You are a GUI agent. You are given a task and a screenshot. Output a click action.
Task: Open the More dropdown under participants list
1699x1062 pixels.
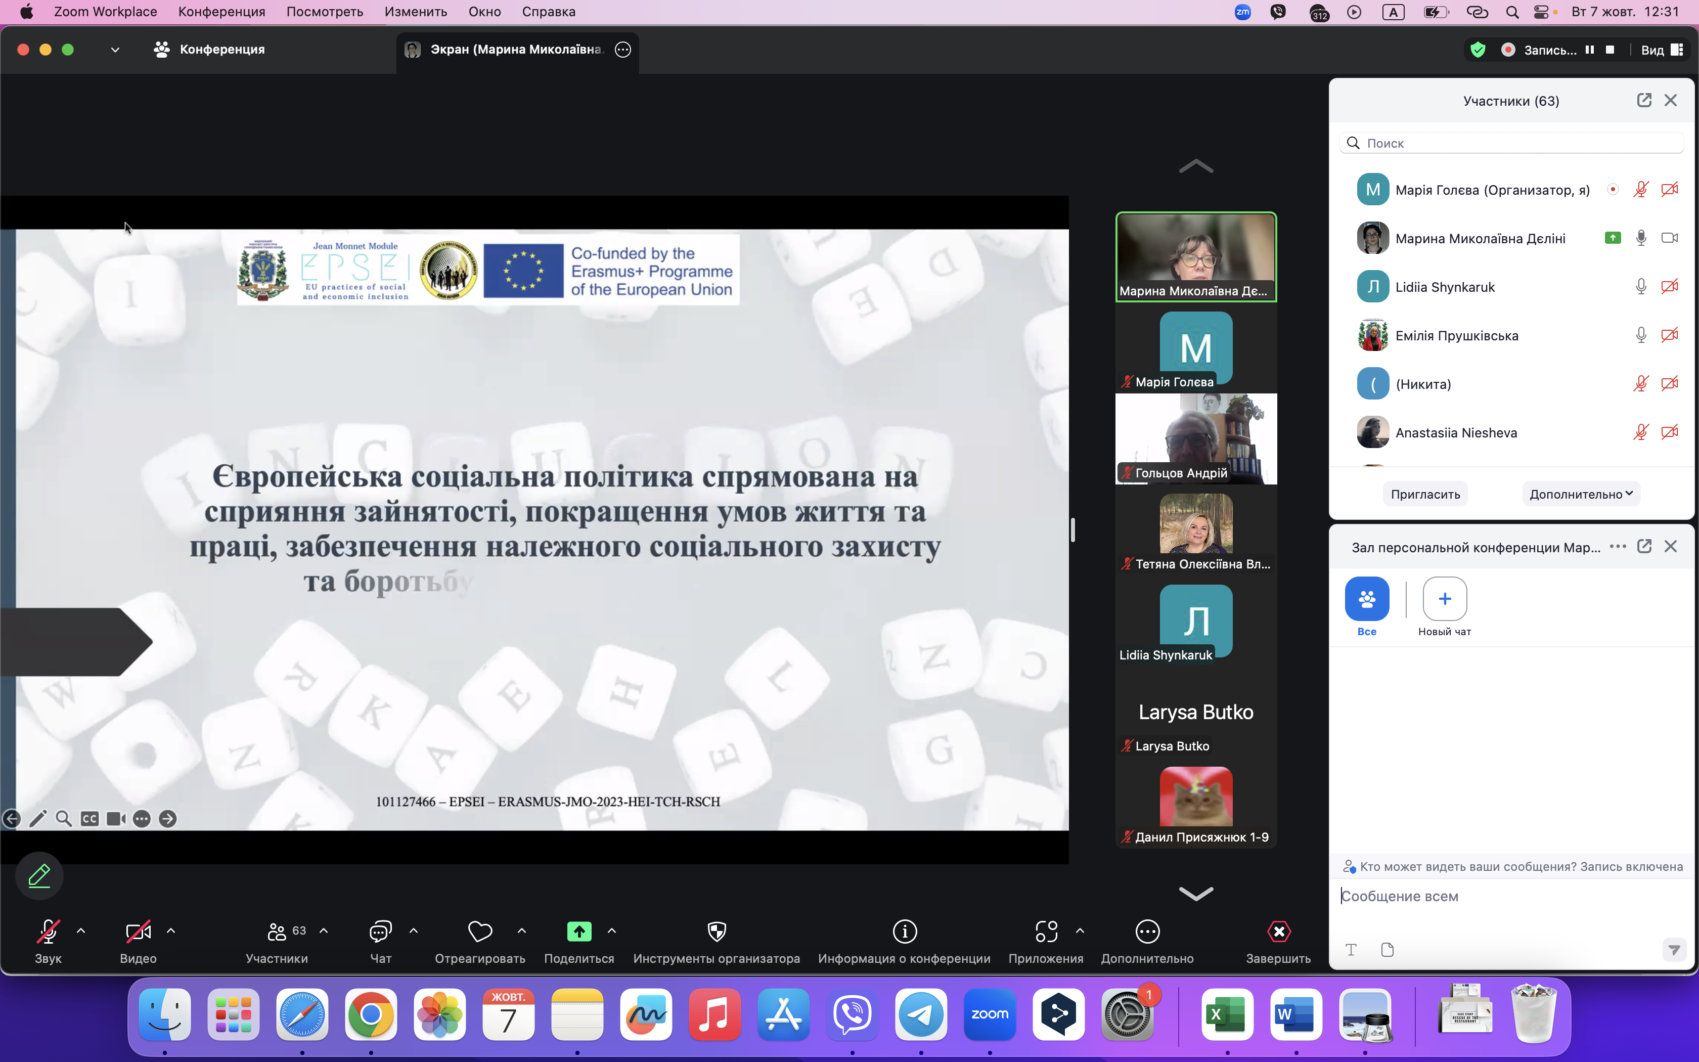pyautogui.click(x=1580, y=494)
